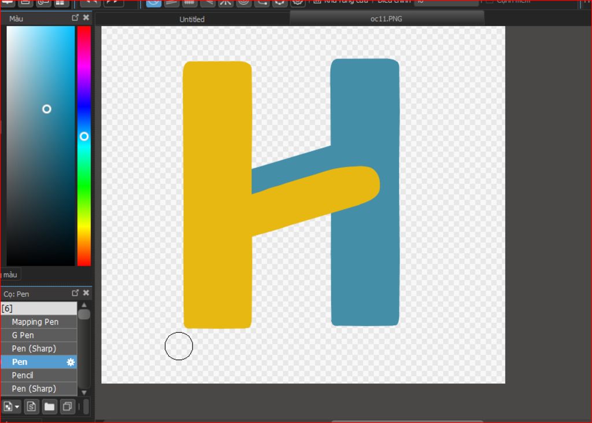Click the active blue snap-off icon in toolbar
The height and width of the screenshot is (423, 592).
pos(154,3)
